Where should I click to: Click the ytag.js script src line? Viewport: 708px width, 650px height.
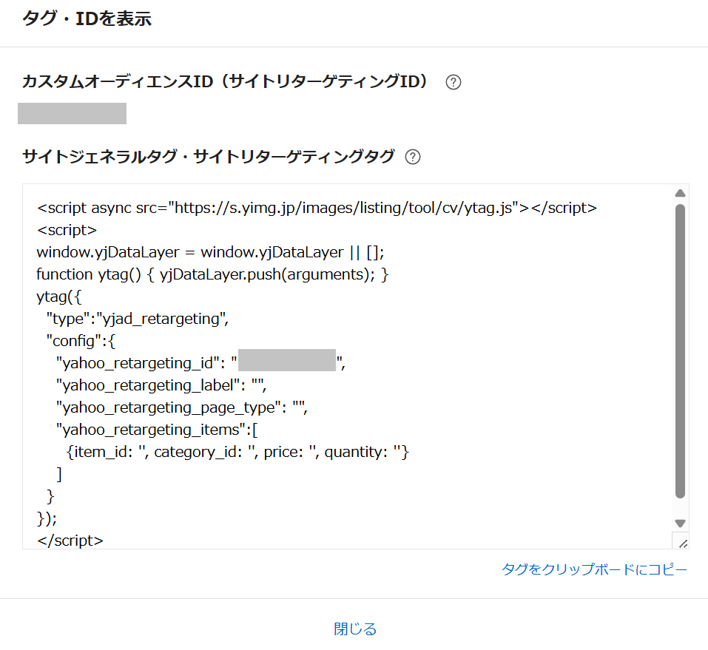[317, 208]
